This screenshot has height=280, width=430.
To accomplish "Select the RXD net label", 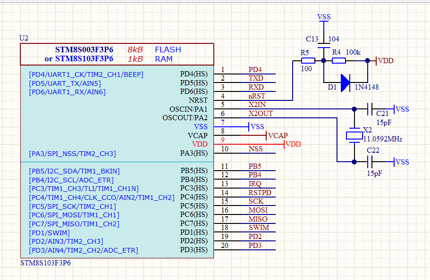I will [x=256, y=87].
